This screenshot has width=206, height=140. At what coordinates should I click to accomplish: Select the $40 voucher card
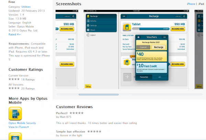coord(151,56)
